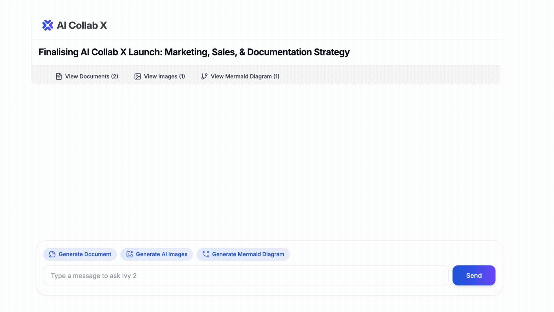Click the empty chat conversation area
This screenshot has height=312, width=554.
pyautogui.click(x=265, y=162)
